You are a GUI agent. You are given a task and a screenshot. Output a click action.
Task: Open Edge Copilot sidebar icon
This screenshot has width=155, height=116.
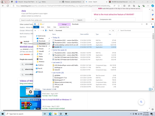[153, 6]
